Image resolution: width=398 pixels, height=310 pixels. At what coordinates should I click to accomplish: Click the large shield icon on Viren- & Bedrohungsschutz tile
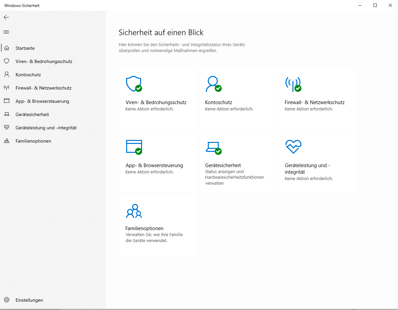134,84
